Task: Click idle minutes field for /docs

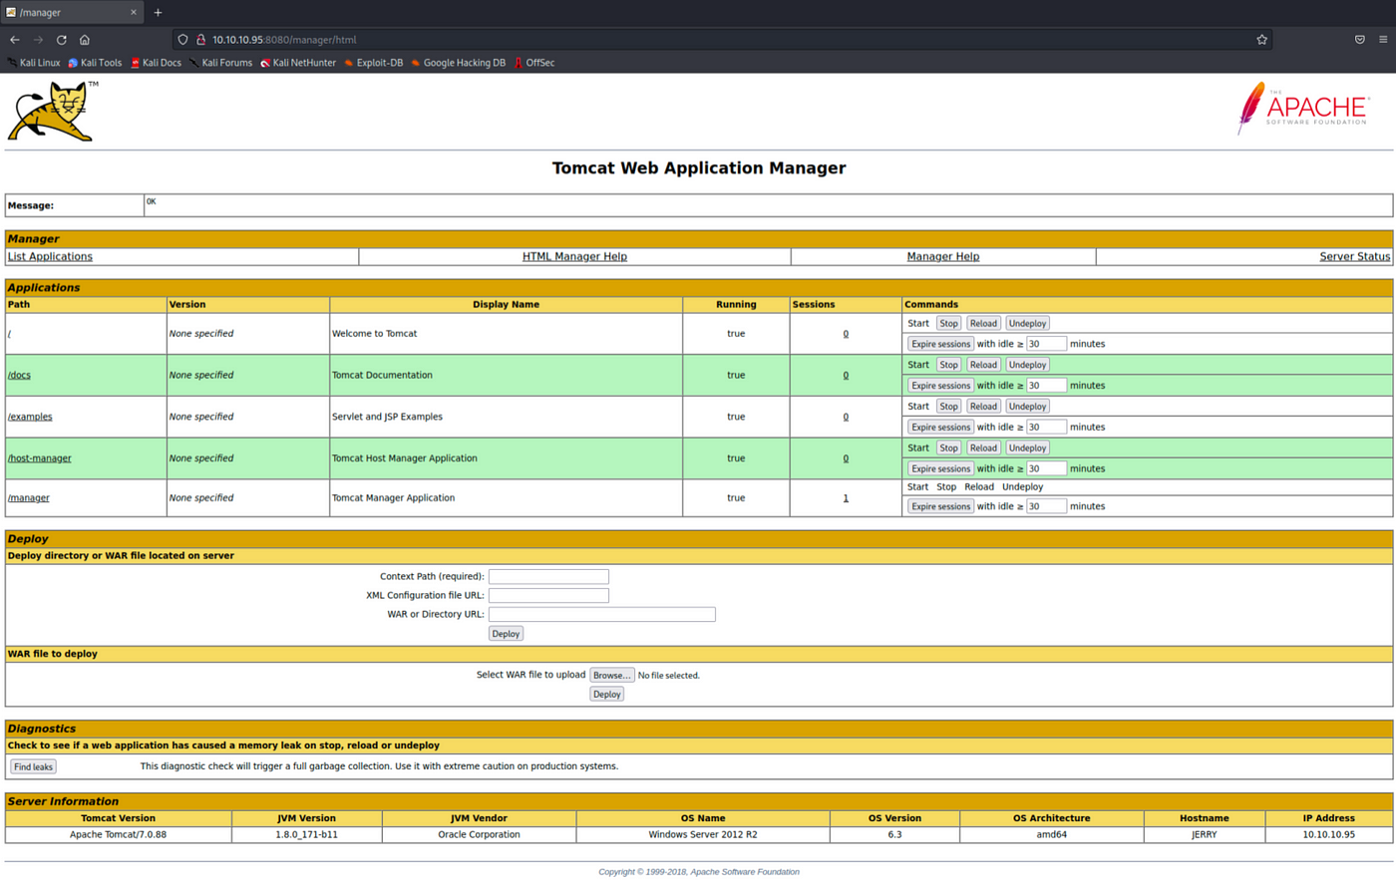Action: pyautogui.click(x=1046, y=386)
